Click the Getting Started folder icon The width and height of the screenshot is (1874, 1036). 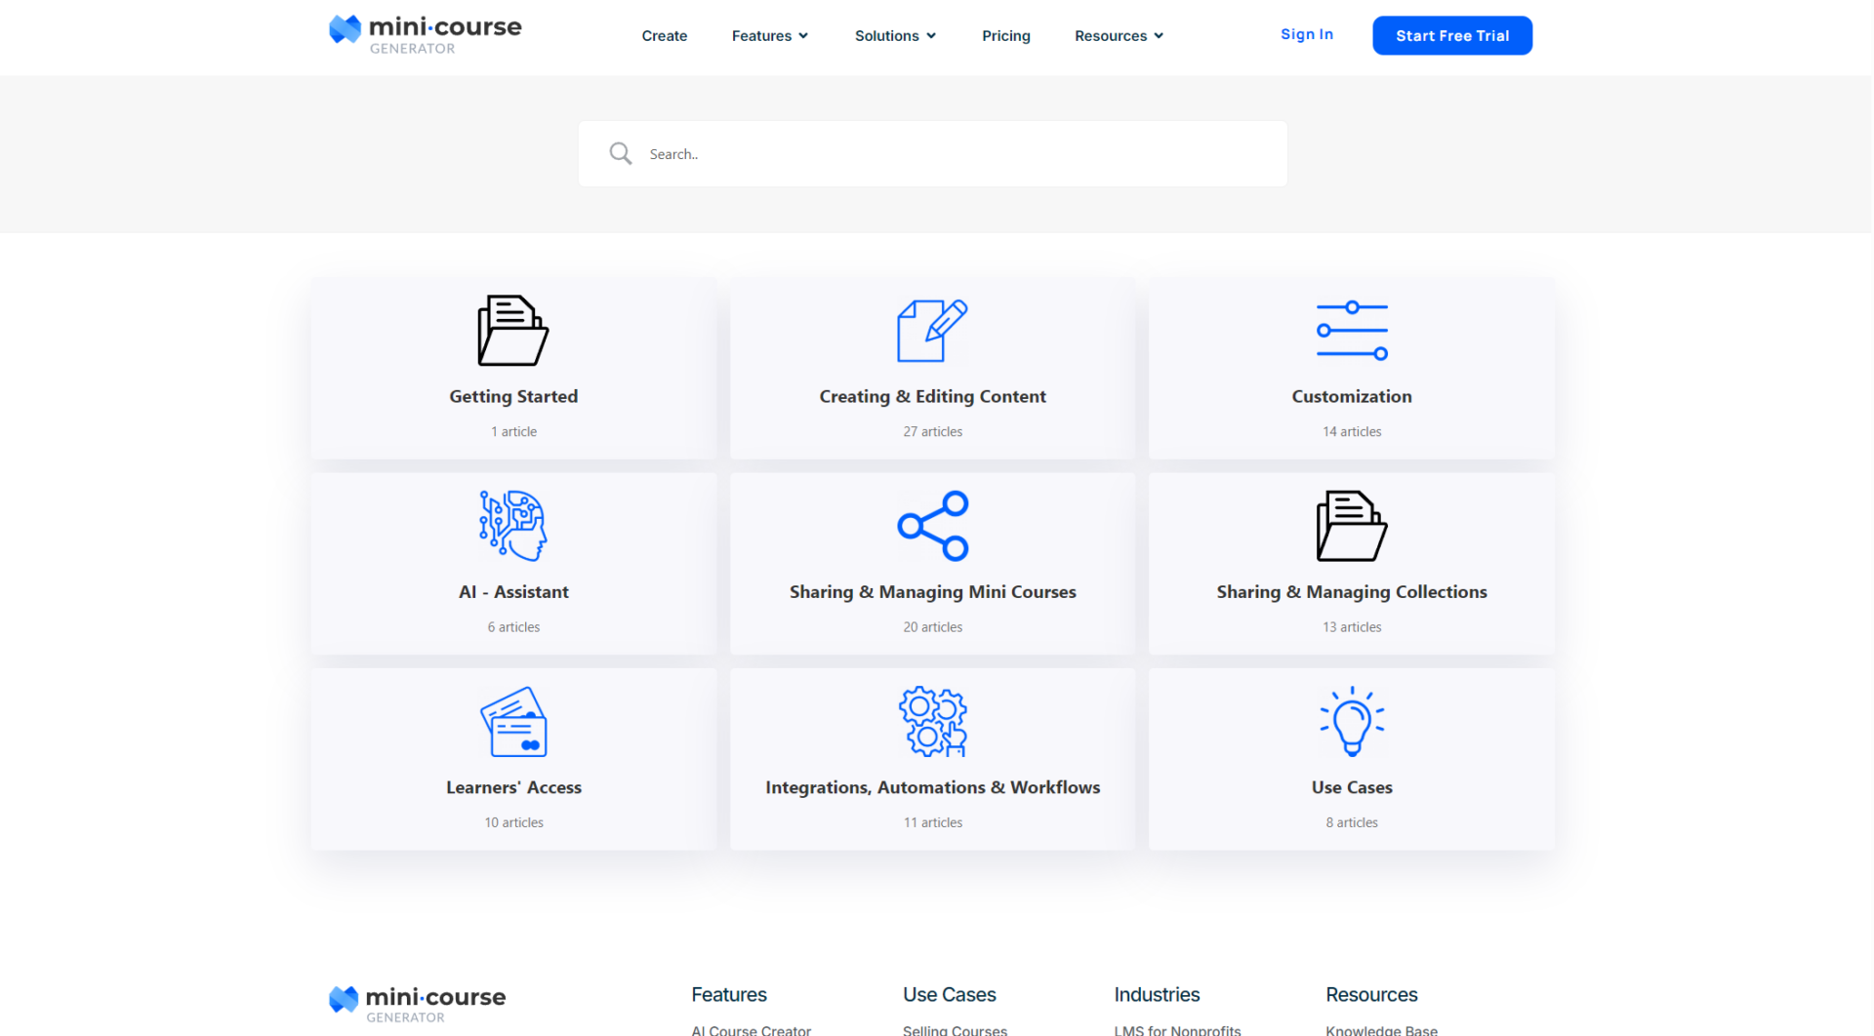point(512,331)
